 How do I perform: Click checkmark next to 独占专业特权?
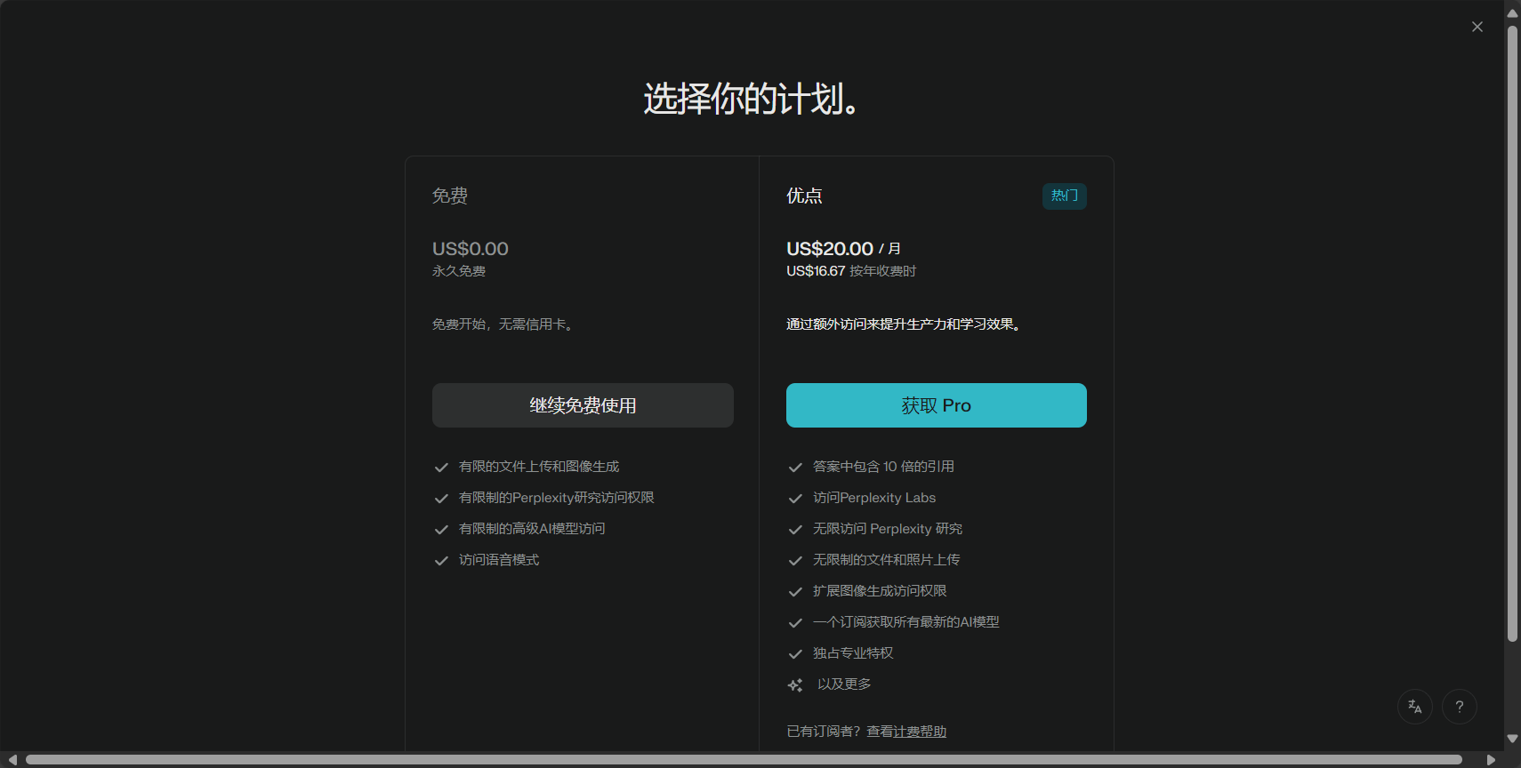coord(795,653)
